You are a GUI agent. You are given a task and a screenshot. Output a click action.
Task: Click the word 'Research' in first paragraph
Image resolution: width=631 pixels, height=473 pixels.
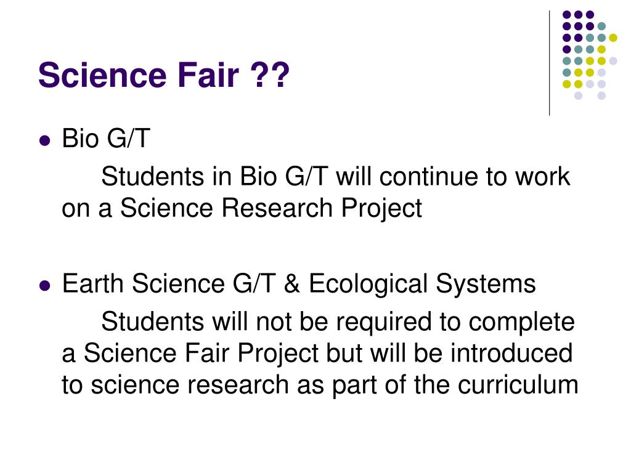(277, 208)
